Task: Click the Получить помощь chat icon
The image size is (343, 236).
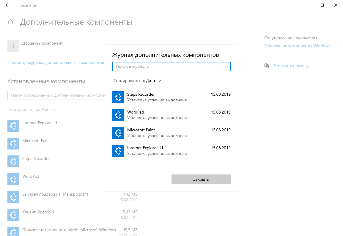Action: (267, 66)
